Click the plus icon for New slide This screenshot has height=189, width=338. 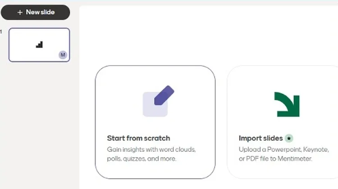[x=20, y=13]
